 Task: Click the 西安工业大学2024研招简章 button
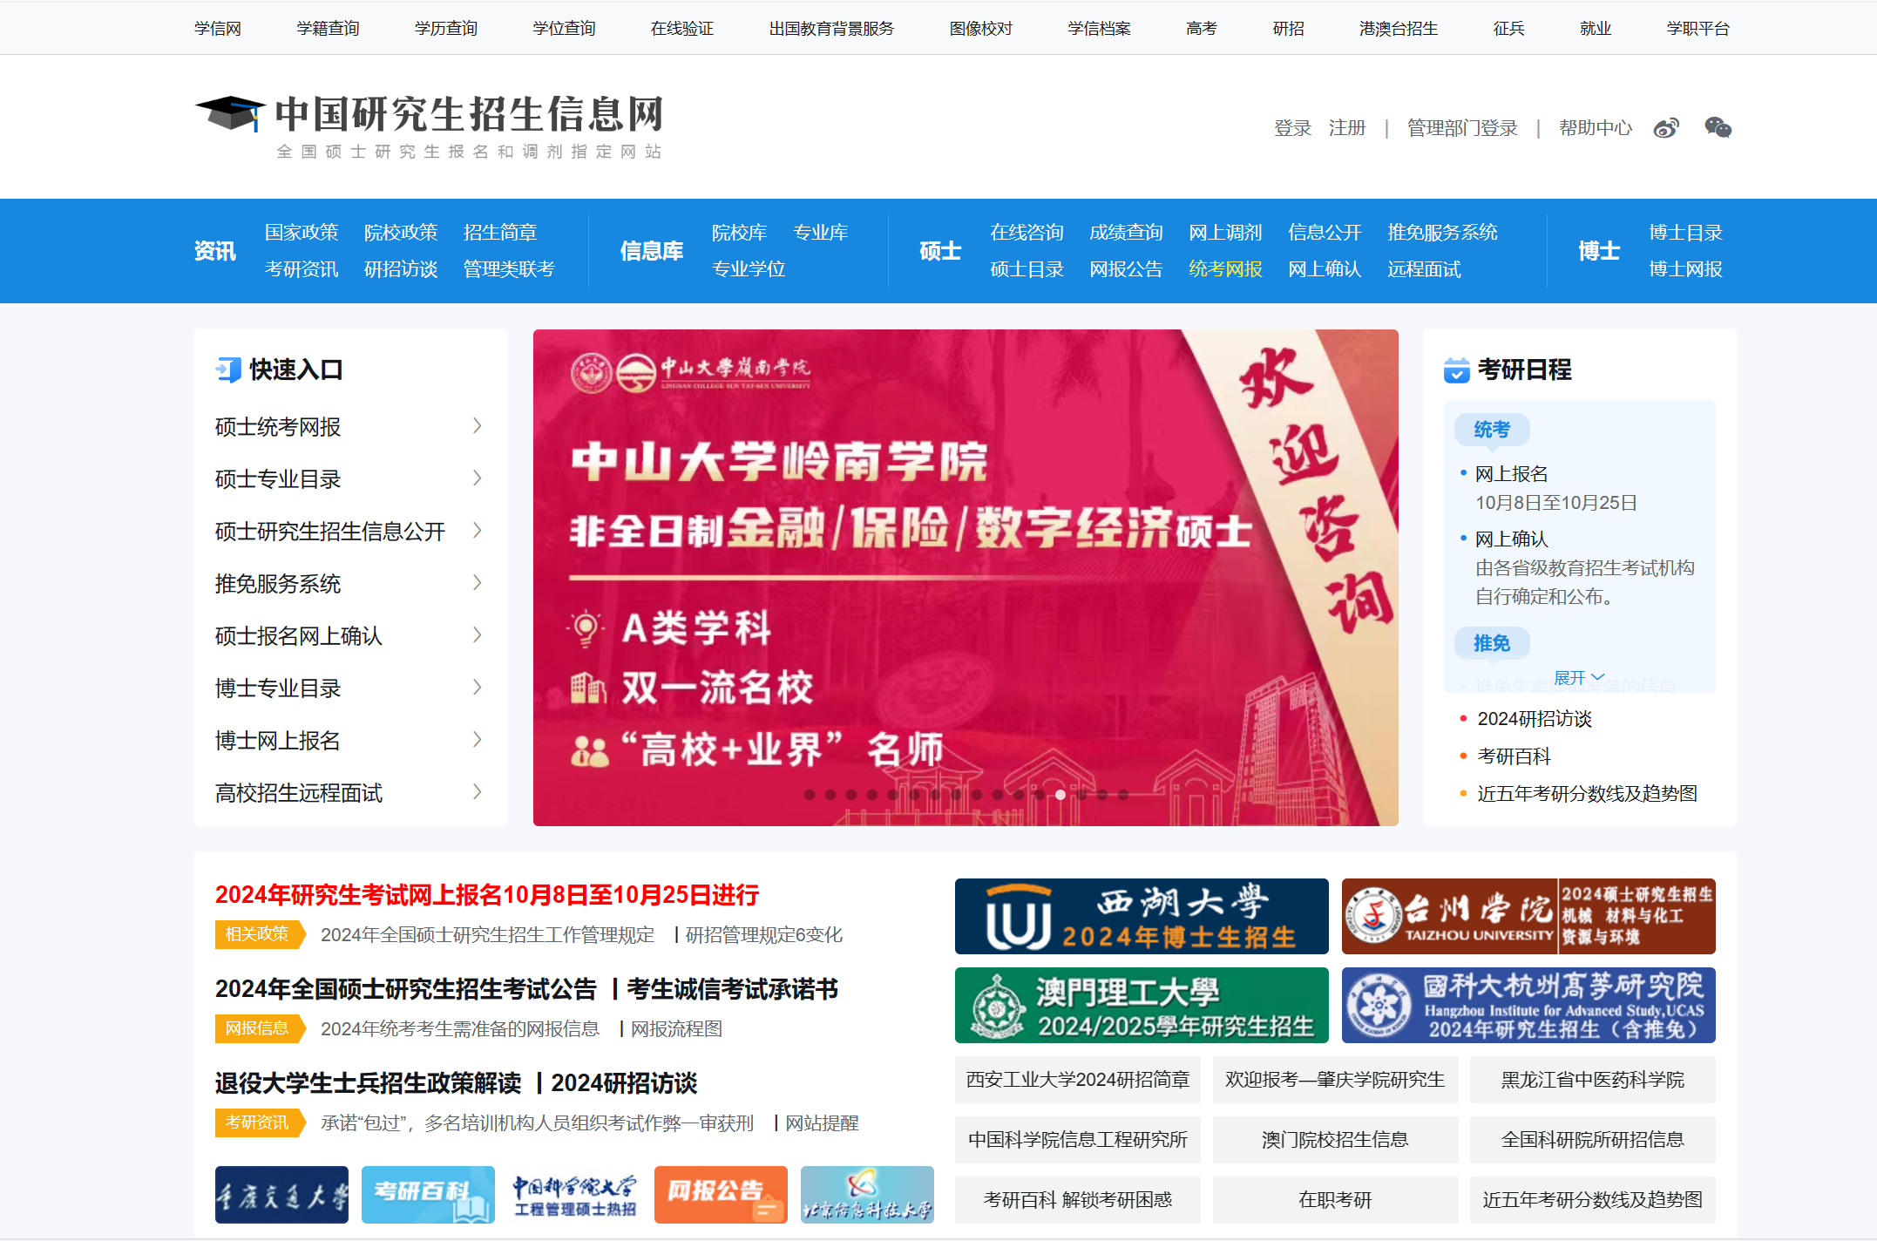(x=1078, y=1080)
